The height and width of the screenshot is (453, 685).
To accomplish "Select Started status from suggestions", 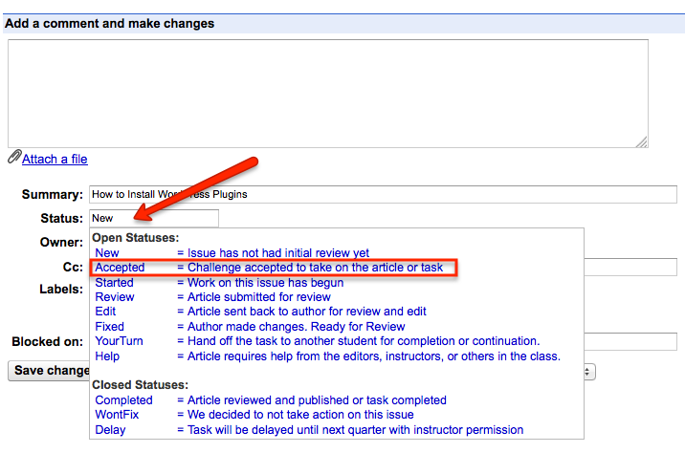I will [x=114, y=283].
